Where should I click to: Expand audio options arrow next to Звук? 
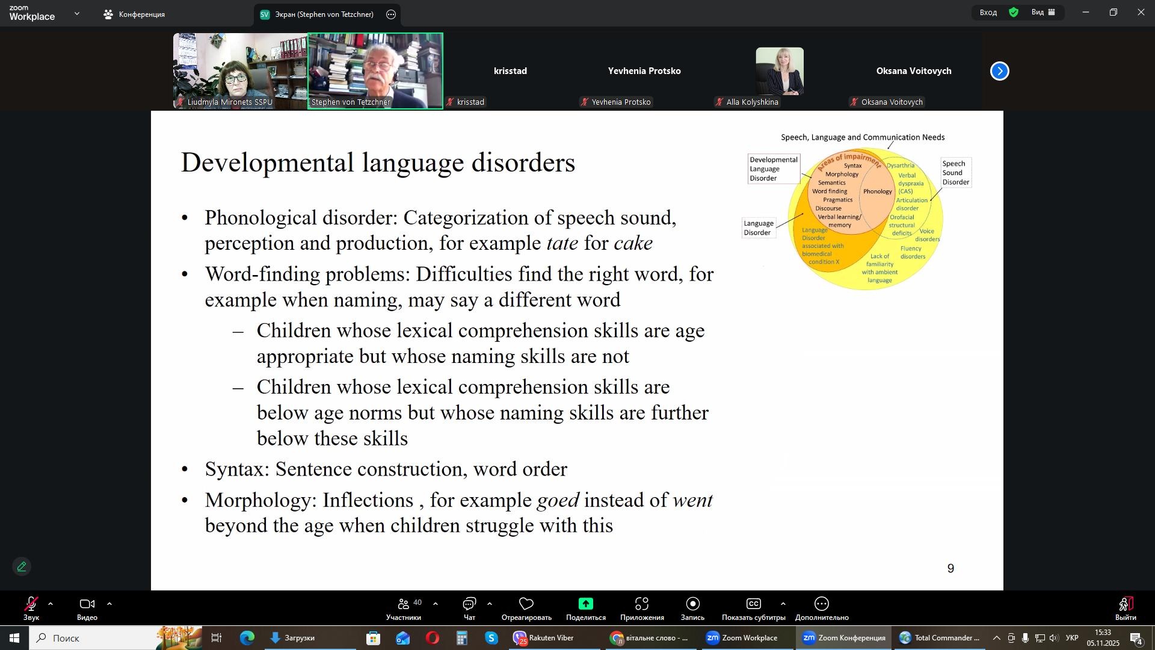(51, 604)
